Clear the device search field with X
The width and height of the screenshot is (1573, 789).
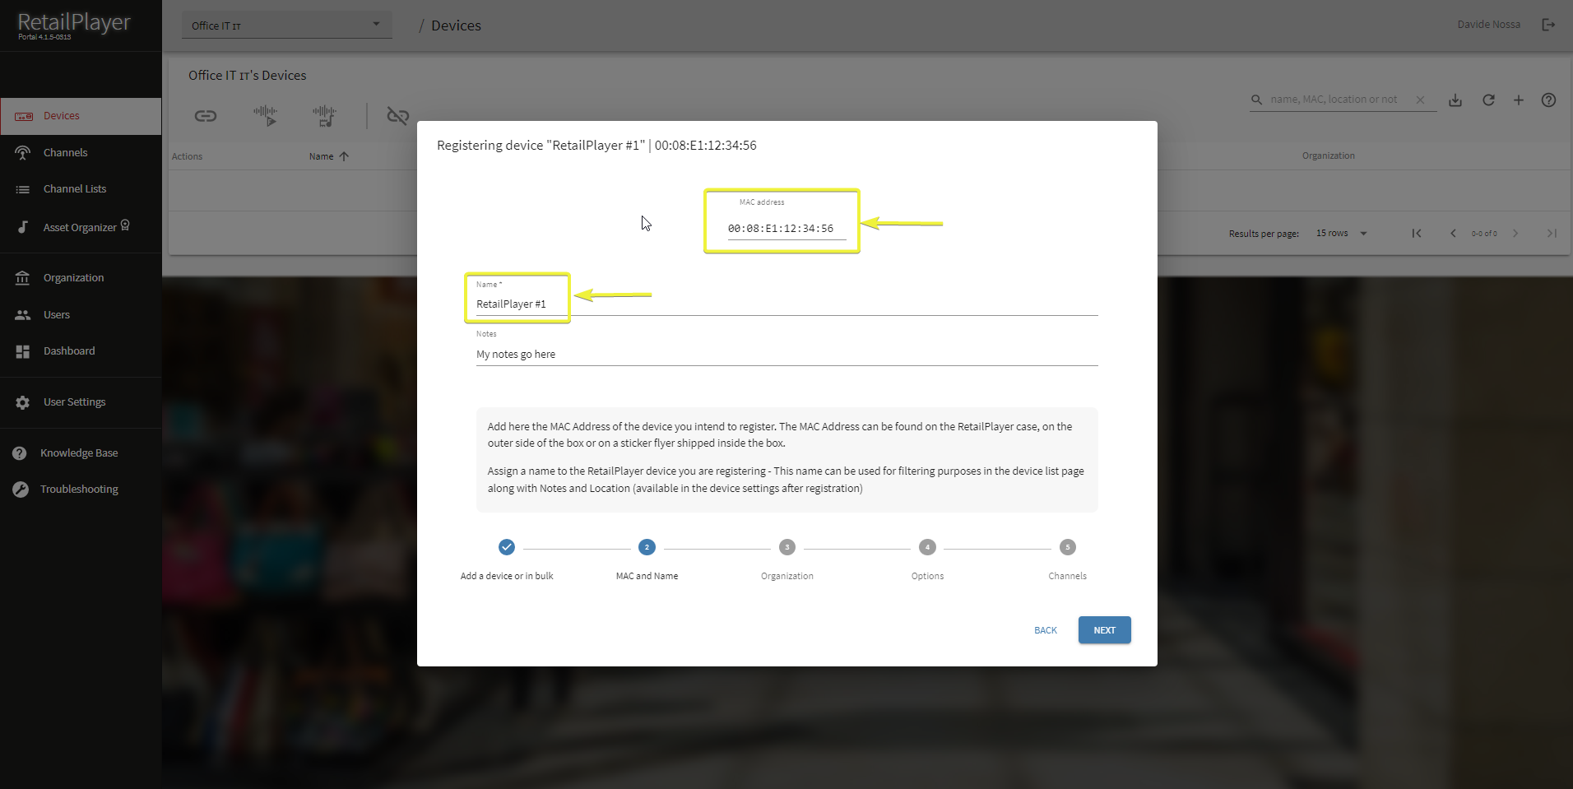[x=1420, y=100]
